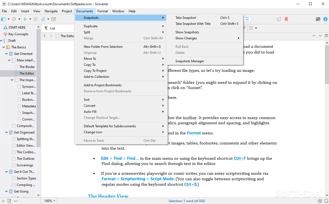Click the Ctrl+F shortcut link in text
The image size is (329, 204).
[240, 158]
